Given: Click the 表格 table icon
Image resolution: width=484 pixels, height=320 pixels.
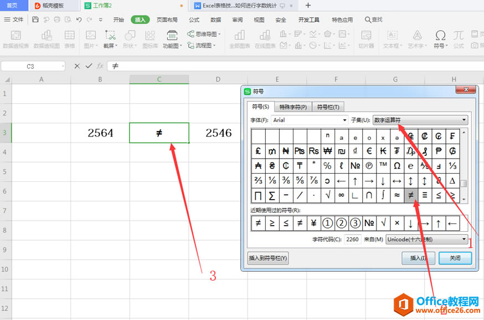Looking at the screenshot, I should pyautogui.click(x=69, y=39).
